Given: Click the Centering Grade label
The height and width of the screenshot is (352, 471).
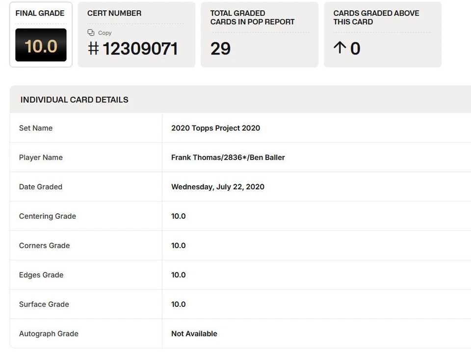Looking at the screenshot, I should tap(48, 216).
